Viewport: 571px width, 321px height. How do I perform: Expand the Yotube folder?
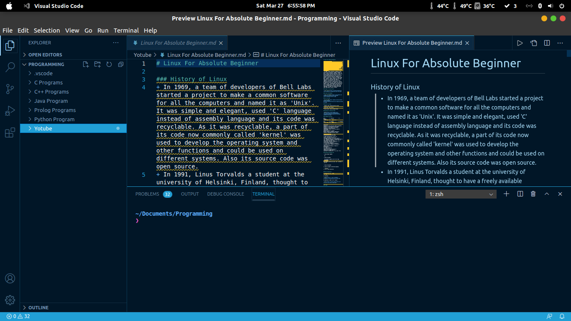(73, 128)
